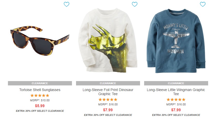
Task: Click the Clearance banner under the sunglasses
Action: tap(40, 83)
